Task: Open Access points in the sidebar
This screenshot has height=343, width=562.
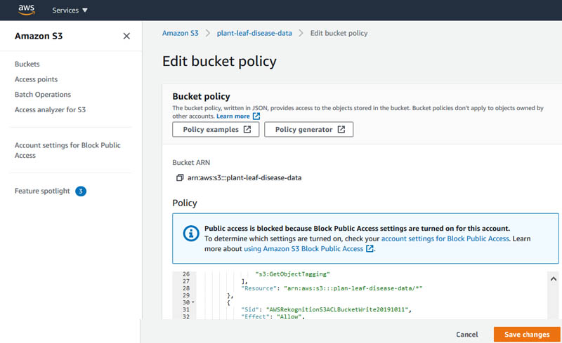Action: pyautogui.click(x=37, y=79)
